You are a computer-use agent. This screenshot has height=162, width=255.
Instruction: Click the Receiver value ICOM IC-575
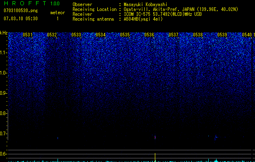pyautogui.click(x=137, y=14)
